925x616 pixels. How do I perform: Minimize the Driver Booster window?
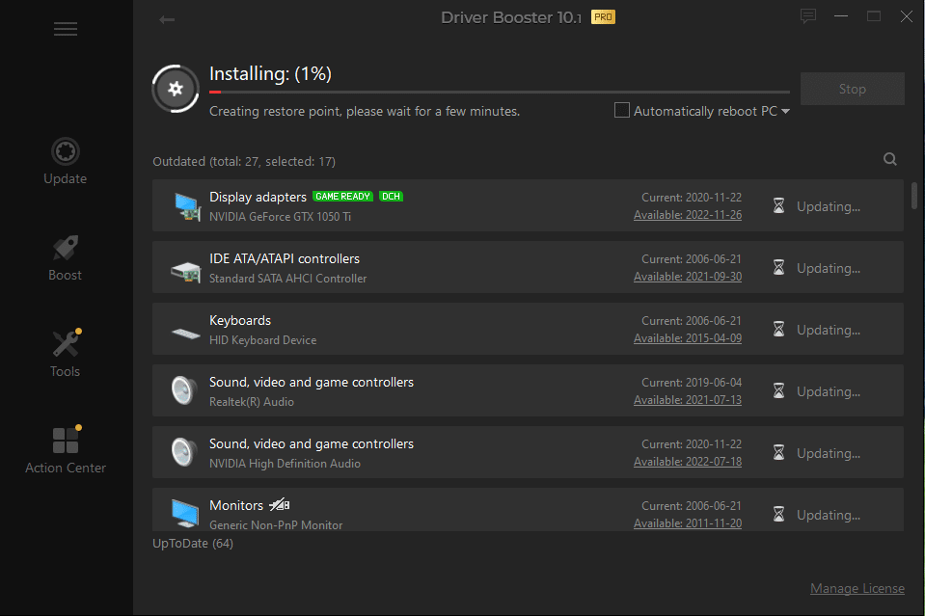tap(841, 16)
